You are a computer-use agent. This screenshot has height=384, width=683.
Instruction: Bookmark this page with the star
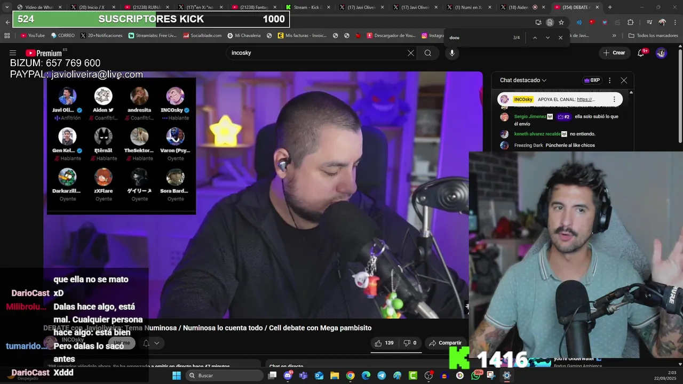561,22
